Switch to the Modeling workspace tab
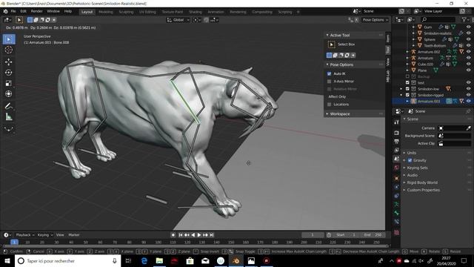This screenshot has height=267, width=474. click(x=105, y=12)
